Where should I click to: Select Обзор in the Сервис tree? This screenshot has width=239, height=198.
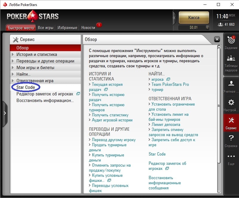[x=45, y=48]
